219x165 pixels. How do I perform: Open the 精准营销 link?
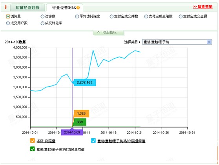click(203, 7)
